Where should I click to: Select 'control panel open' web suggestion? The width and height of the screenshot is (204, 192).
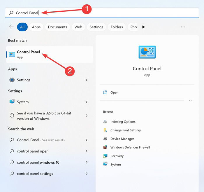(x=50, y=151)
